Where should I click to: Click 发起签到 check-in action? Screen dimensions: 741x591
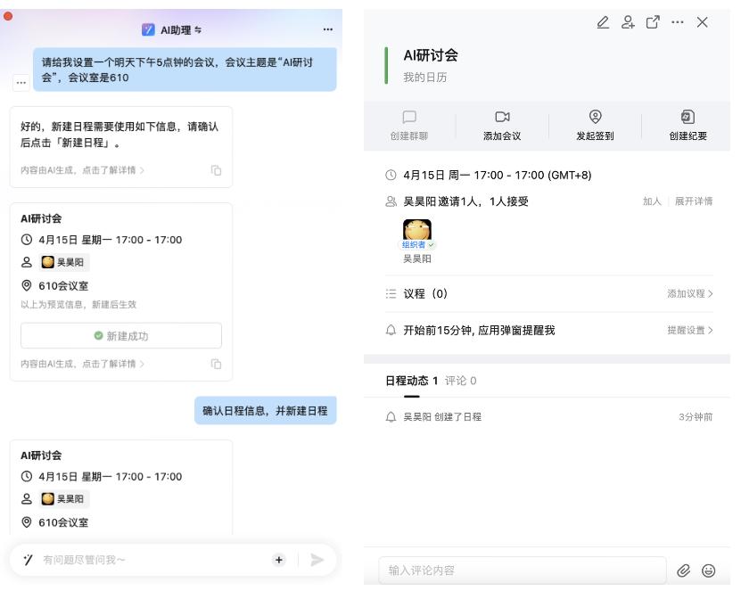[x=595, y=126]
